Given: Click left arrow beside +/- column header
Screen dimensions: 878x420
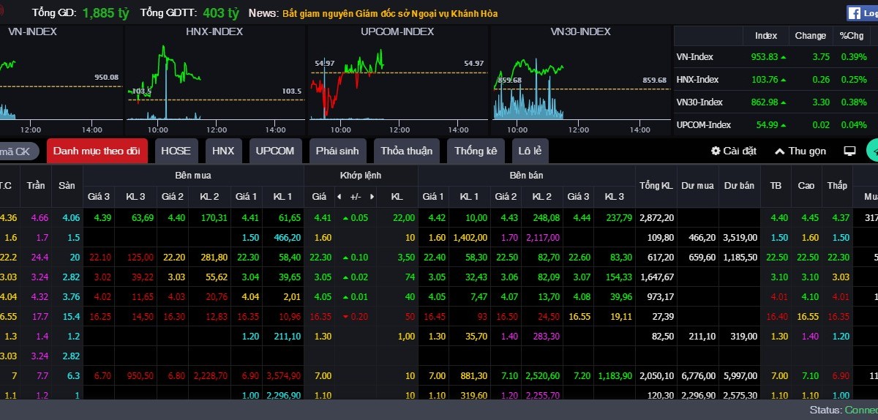Looking at the screenshot, I should coord(339,197).
